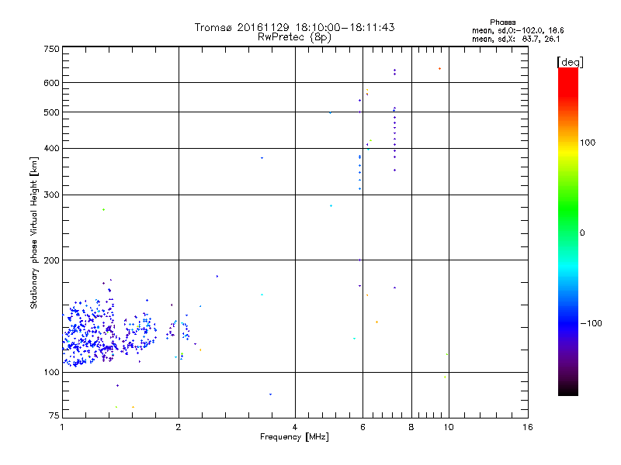The width and height of the screenshot is (621, 465).
Task: Click the plot title 'Tromsø 20161129 18:10:00-18:11:43'
Action: coord(294,27)
